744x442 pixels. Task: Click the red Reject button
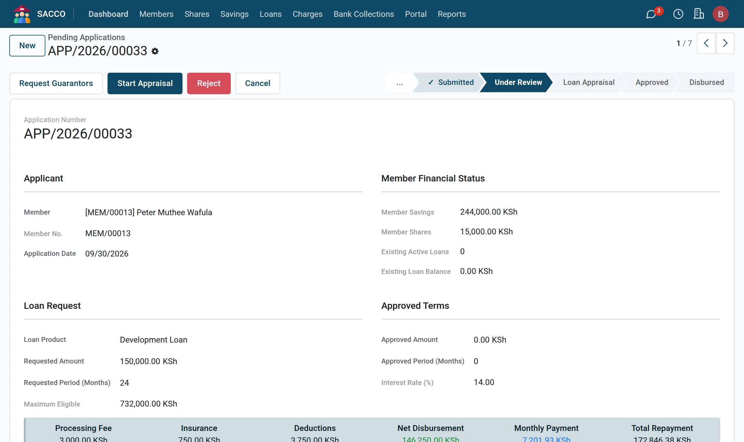click(x=209, y=83)
